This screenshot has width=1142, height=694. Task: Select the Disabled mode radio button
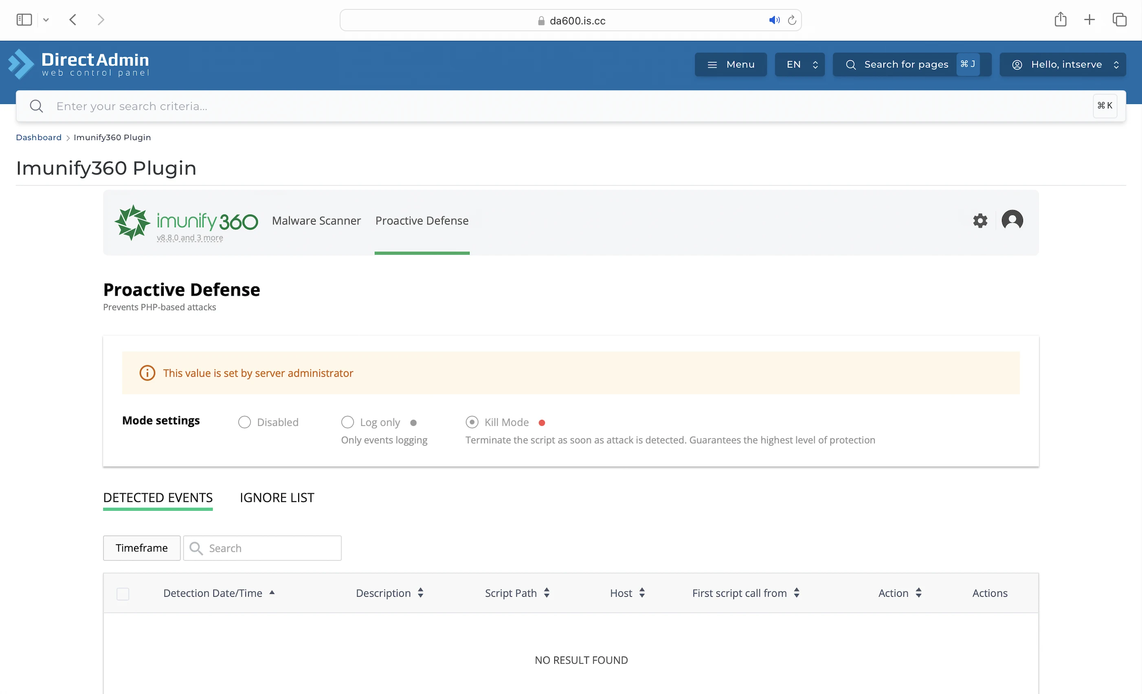coord(244,422)
